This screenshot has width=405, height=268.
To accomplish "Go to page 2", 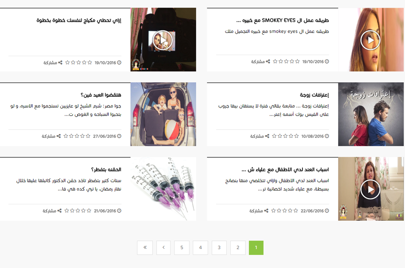I will (238, 248).
